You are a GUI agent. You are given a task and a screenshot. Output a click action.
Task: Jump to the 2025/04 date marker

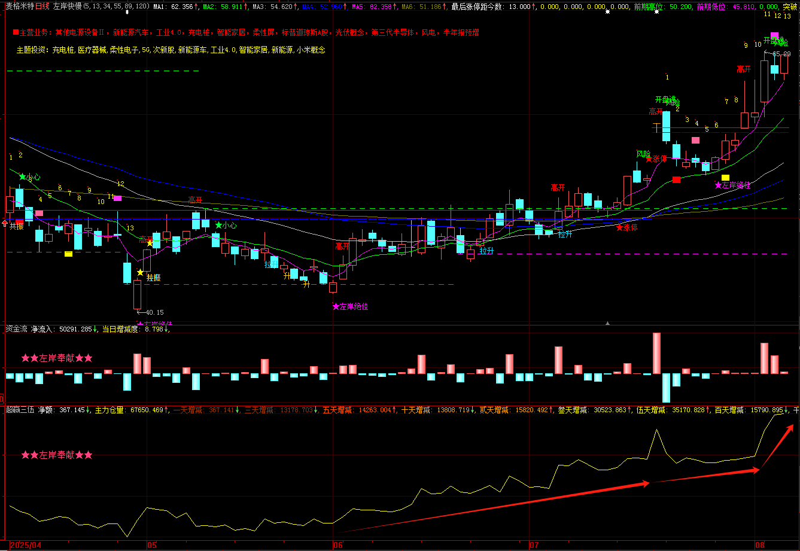click(x=26, y=545)
